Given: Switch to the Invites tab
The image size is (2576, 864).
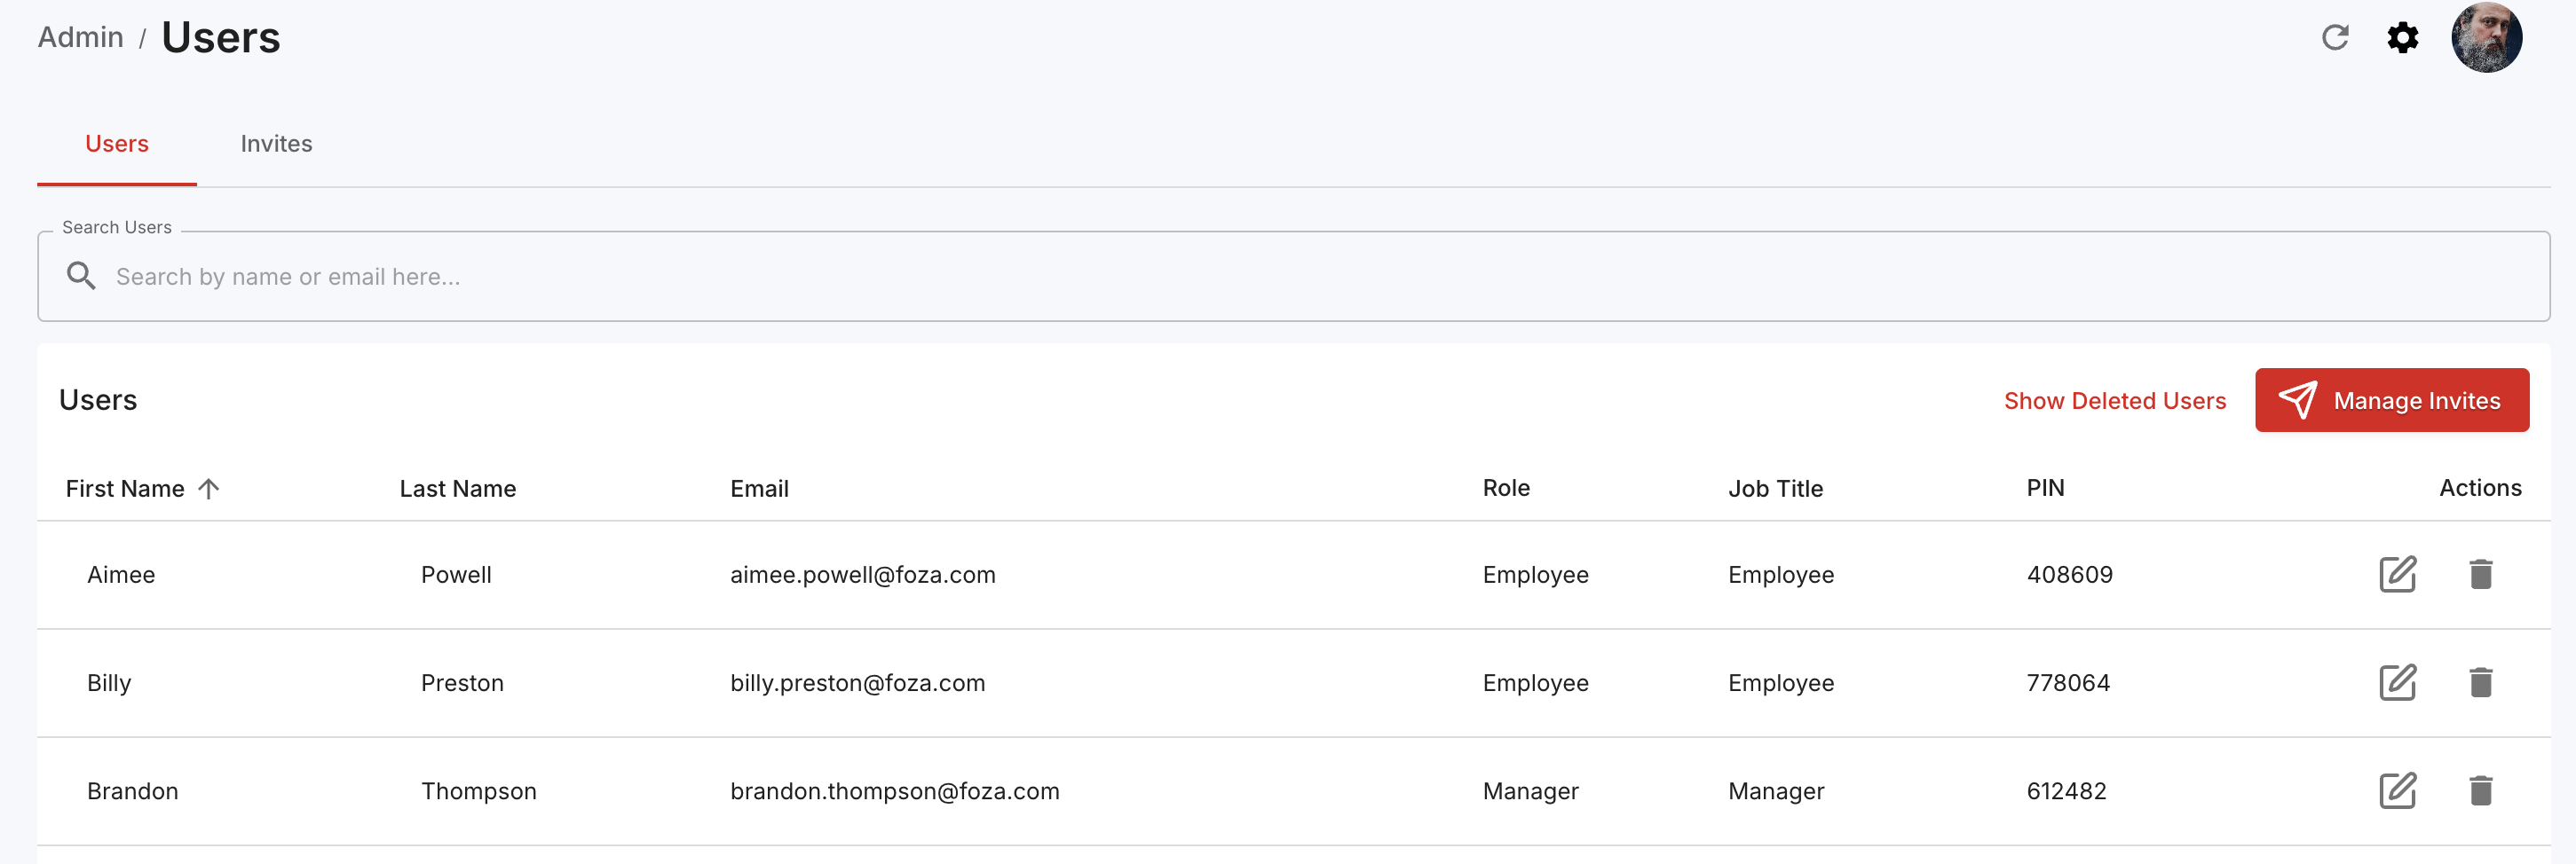Looking at the screenshot, I should [276, 144].
